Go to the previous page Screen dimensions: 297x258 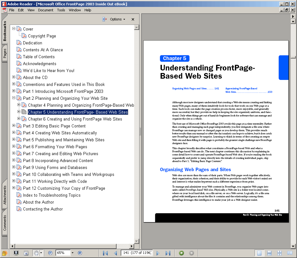tap(115, 253)
